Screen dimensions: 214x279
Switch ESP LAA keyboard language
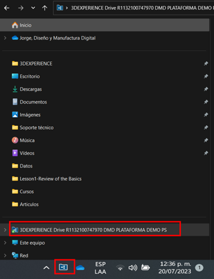click(100, 268)
